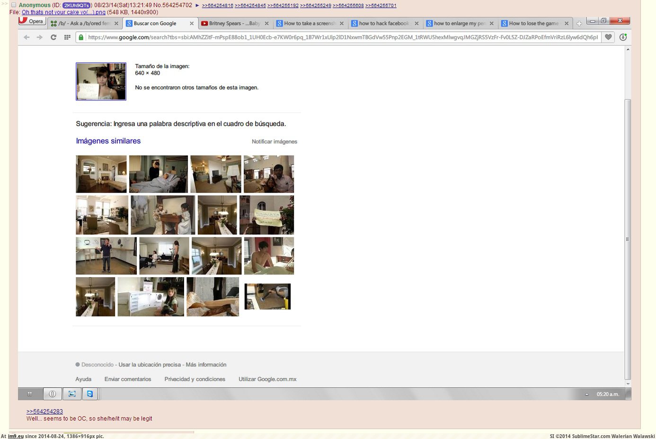Follow quoted post link >>564254283
This screenshot has width=656, height=439.
44,412
